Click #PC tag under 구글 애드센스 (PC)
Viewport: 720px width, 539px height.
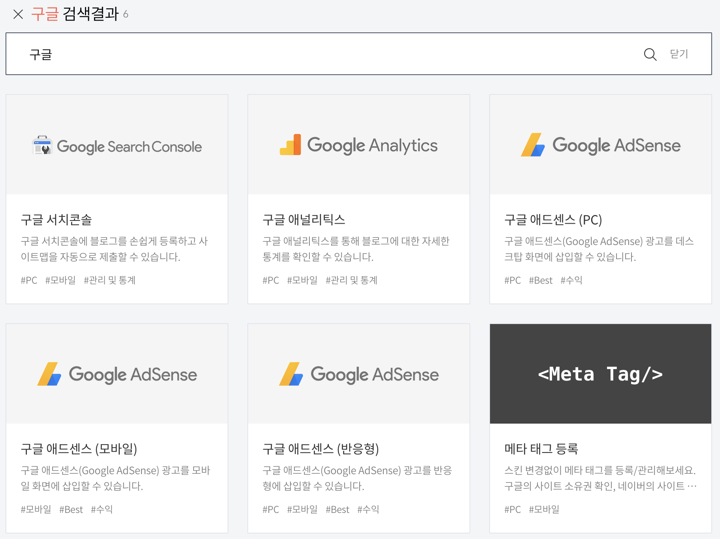coord(513,280)
